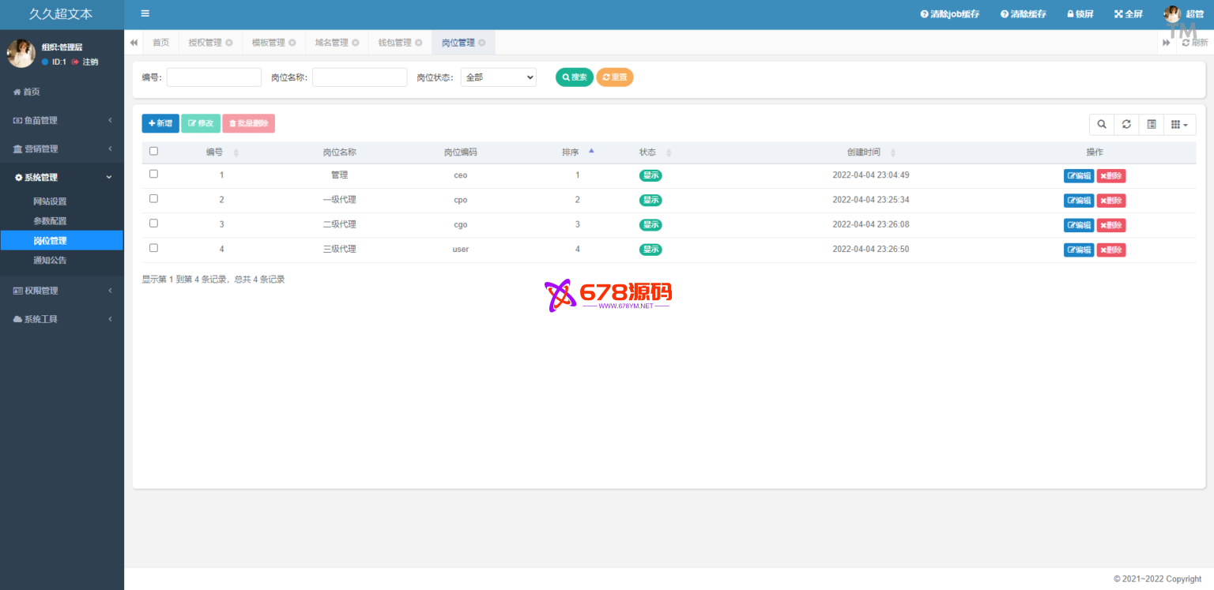Toggle table card view icon
The width and height of the screenshot is (1214, 590).
[x=1152, y=124]
